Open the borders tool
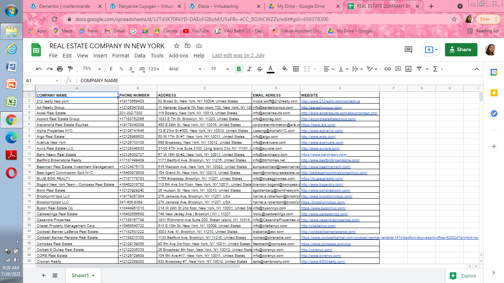Viewport: 504px width, 283px height. (296, 69)
